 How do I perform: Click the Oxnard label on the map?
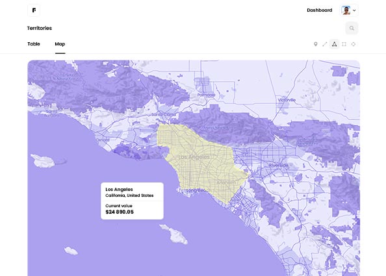pyautogui.click(x=103, y=140)
